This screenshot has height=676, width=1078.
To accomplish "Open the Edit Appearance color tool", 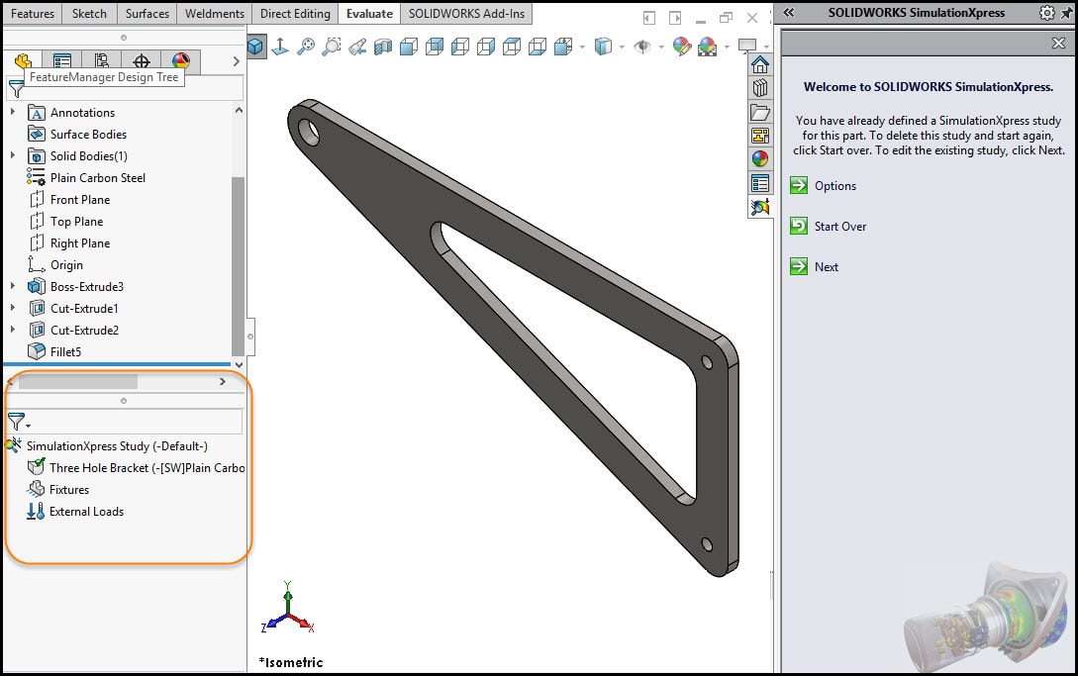I will point(682,47).
